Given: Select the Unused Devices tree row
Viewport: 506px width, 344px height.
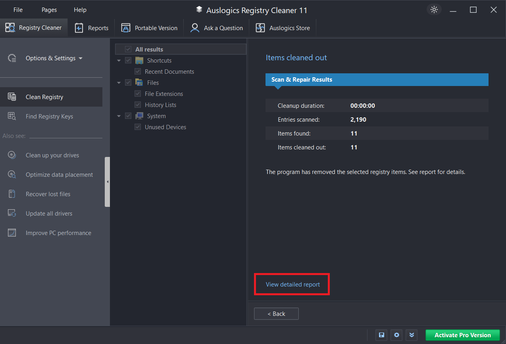Looking at the screenshot, I should click(x=165, y=127).
